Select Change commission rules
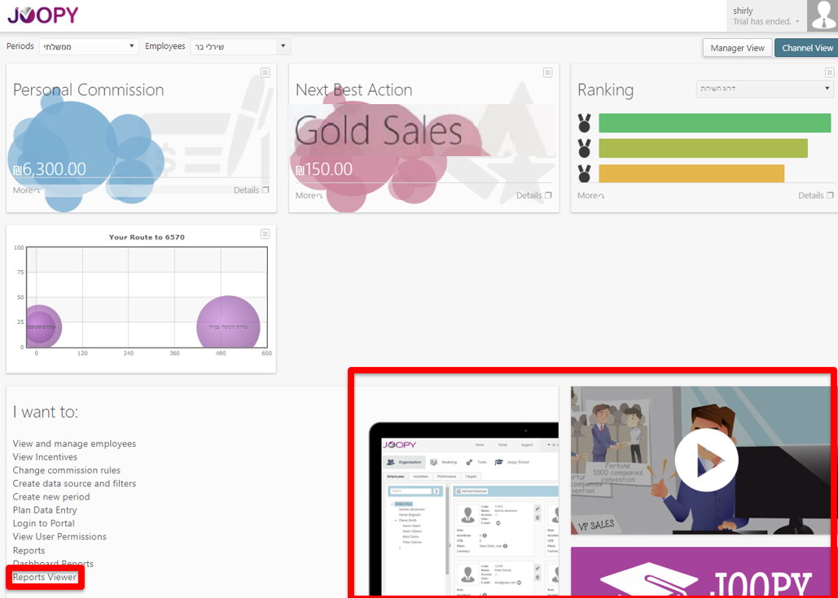838x598 pixels. pos(66,470)
